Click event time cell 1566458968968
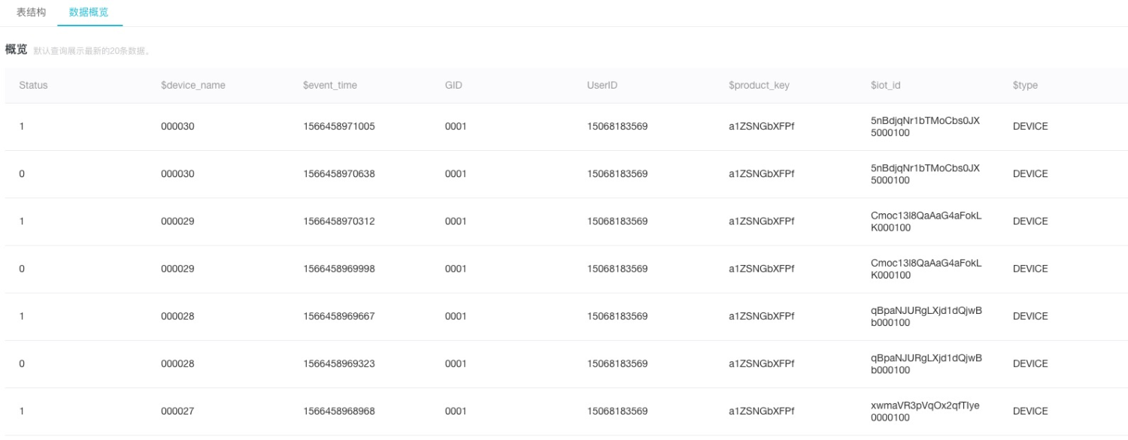The width and height of the screenshot is (1128, 440). [339, 411]
